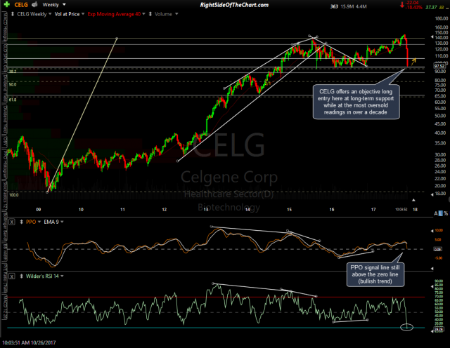Click the red down-arrow price change icon
The height and width of the screenshot is (348, 450).
tap(401, 5)
